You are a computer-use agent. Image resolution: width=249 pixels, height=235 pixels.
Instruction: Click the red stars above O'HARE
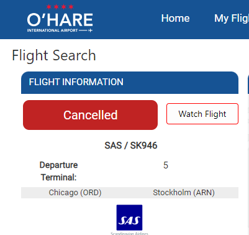click(60, 7)
